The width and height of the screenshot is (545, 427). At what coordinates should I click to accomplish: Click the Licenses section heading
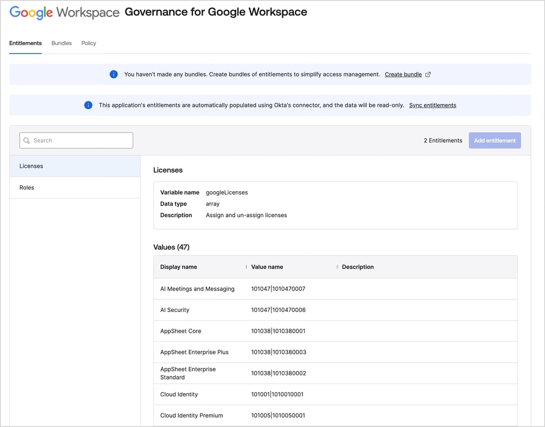(x=168, y=170)
